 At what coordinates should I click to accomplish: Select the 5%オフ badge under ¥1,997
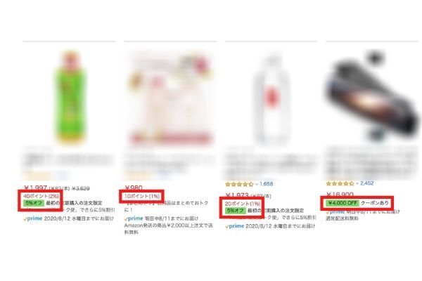34,203
